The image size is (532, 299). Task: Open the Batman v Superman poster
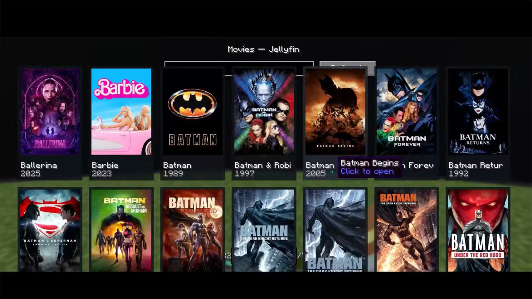pos(50,230)
